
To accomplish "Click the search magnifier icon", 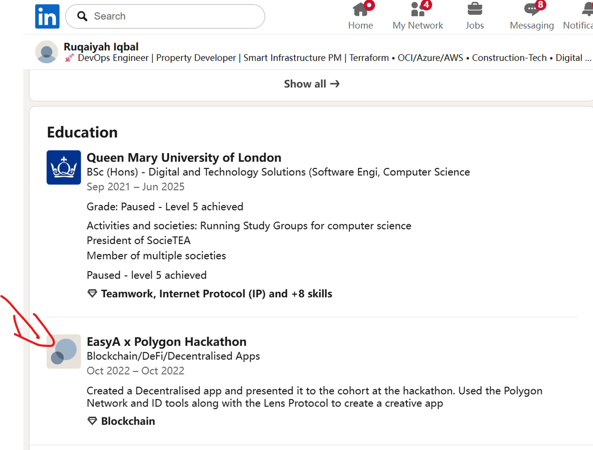I will [83, 16].
